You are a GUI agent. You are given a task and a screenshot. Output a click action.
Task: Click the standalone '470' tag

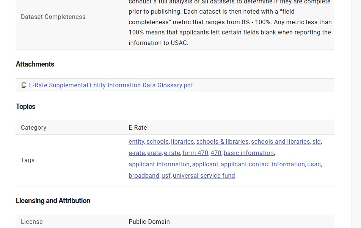point(216,153)
